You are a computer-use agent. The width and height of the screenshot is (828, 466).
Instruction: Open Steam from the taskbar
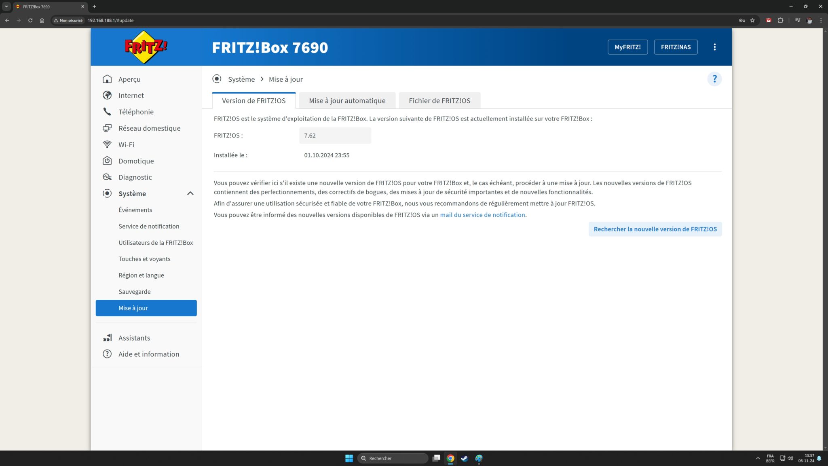(465, 458)
